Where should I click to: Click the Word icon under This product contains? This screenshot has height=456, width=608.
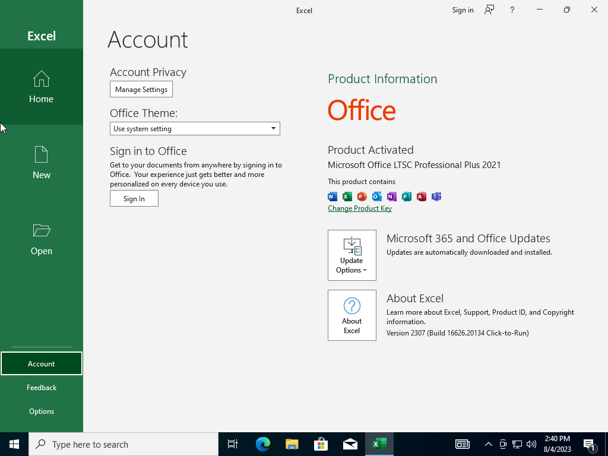332,197
